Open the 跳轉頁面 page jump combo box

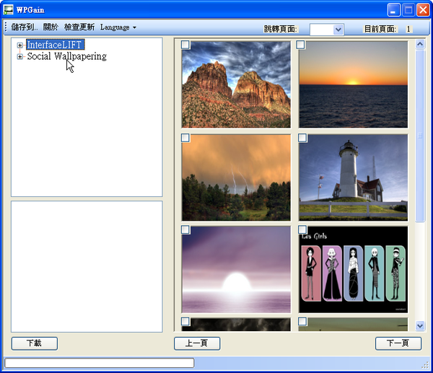click(327, 30)
